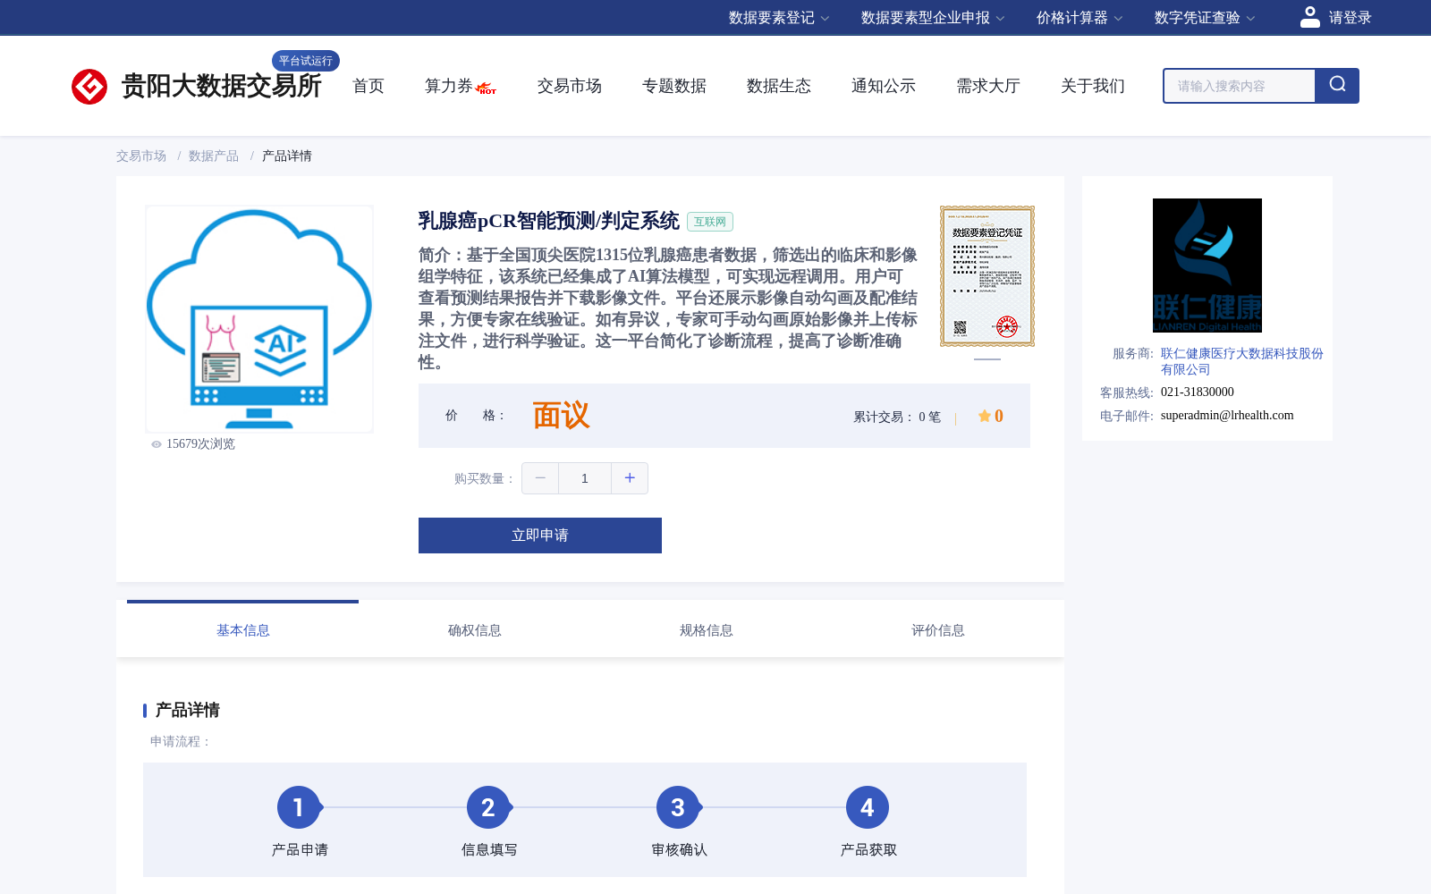This screenshot has height=894, width=1431.
Task: Click the cloud AI product image
Action: 259,319
